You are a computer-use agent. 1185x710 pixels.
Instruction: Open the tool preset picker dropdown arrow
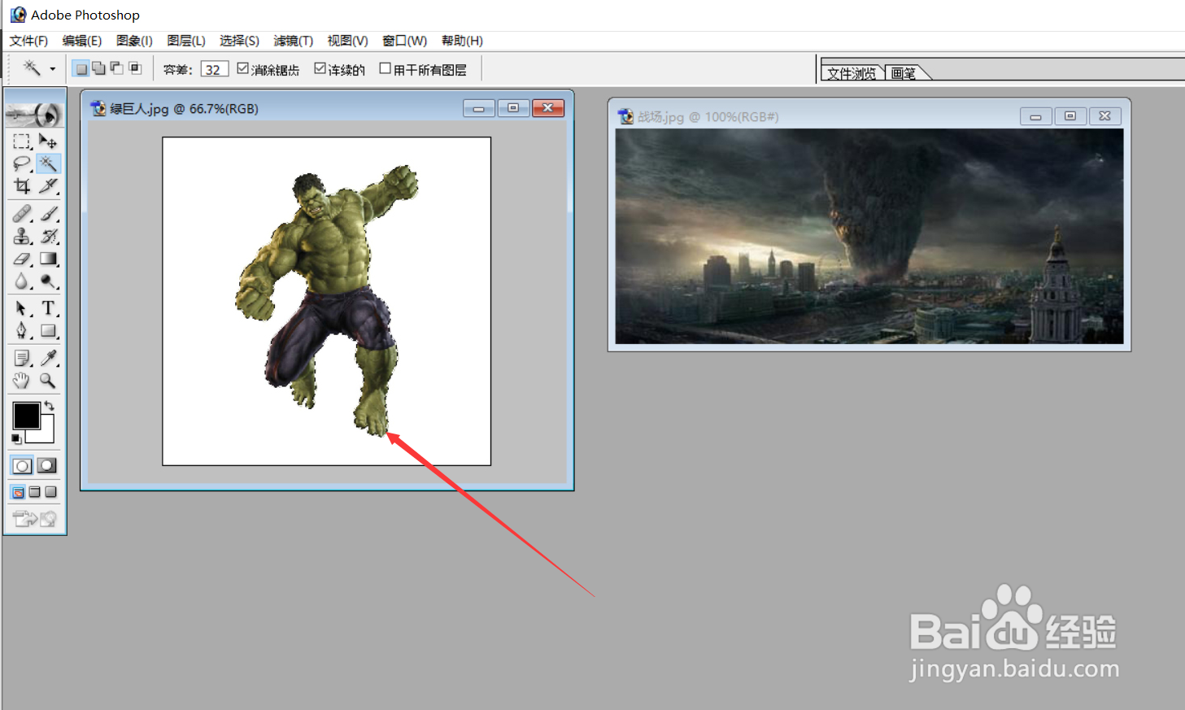[x=53, y=69]
